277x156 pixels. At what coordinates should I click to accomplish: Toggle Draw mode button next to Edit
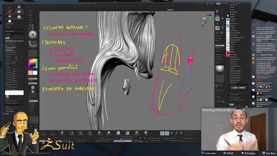(x=167, y=133)
